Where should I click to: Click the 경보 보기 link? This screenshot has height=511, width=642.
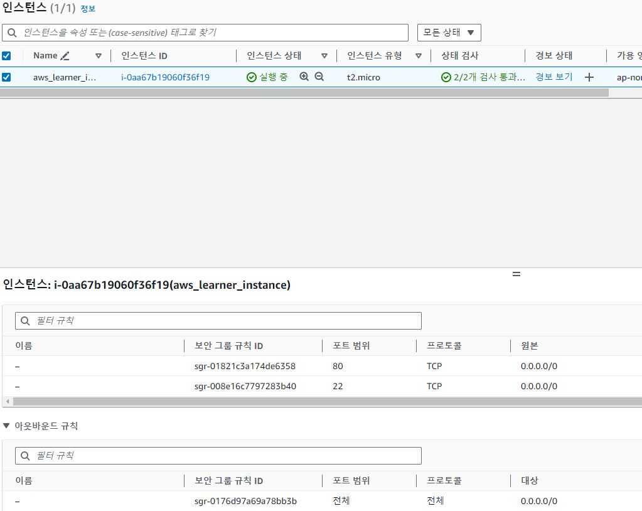point(554,77)
